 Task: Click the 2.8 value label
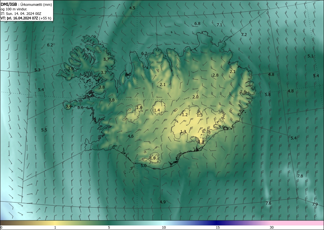[215, 75]
